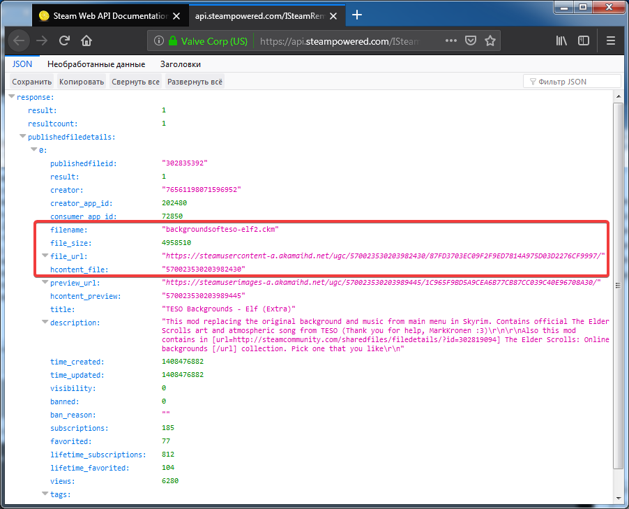The image size is (629, 509).
Task: Open a new tab with the plus button
Action: coord(356,15)
